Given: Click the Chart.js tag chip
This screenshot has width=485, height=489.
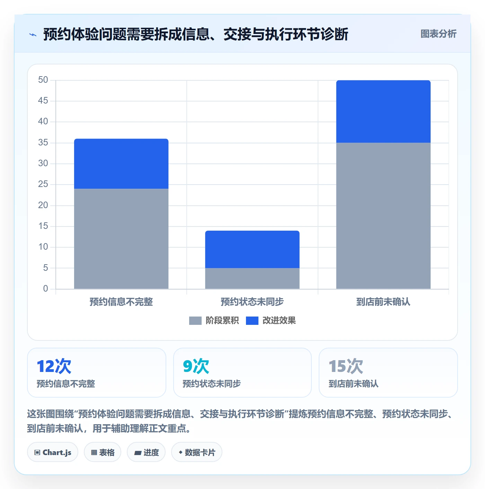Looking at the screenshot, I should [53, 452].
